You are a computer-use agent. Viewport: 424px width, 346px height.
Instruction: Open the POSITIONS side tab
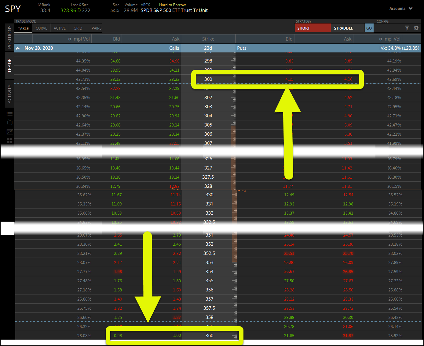(9, 37)
